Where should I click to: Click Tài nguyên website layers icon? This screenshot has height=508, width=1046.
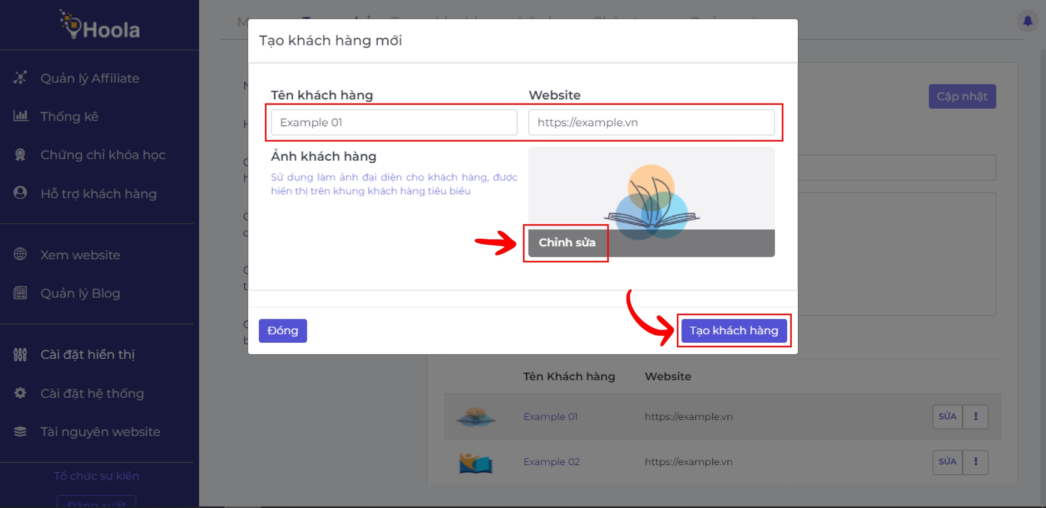20,431
